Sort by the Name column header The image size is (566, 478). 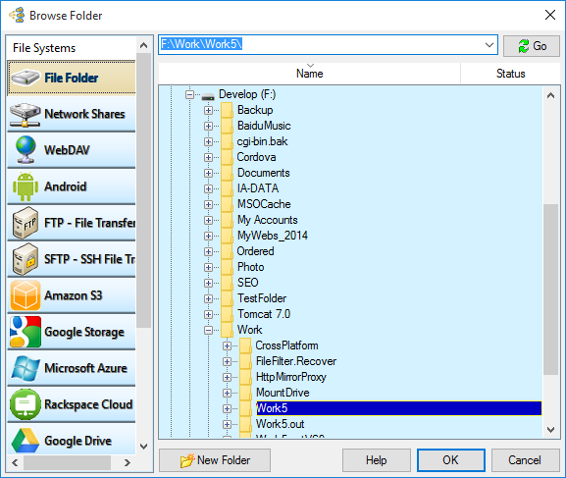309,74
